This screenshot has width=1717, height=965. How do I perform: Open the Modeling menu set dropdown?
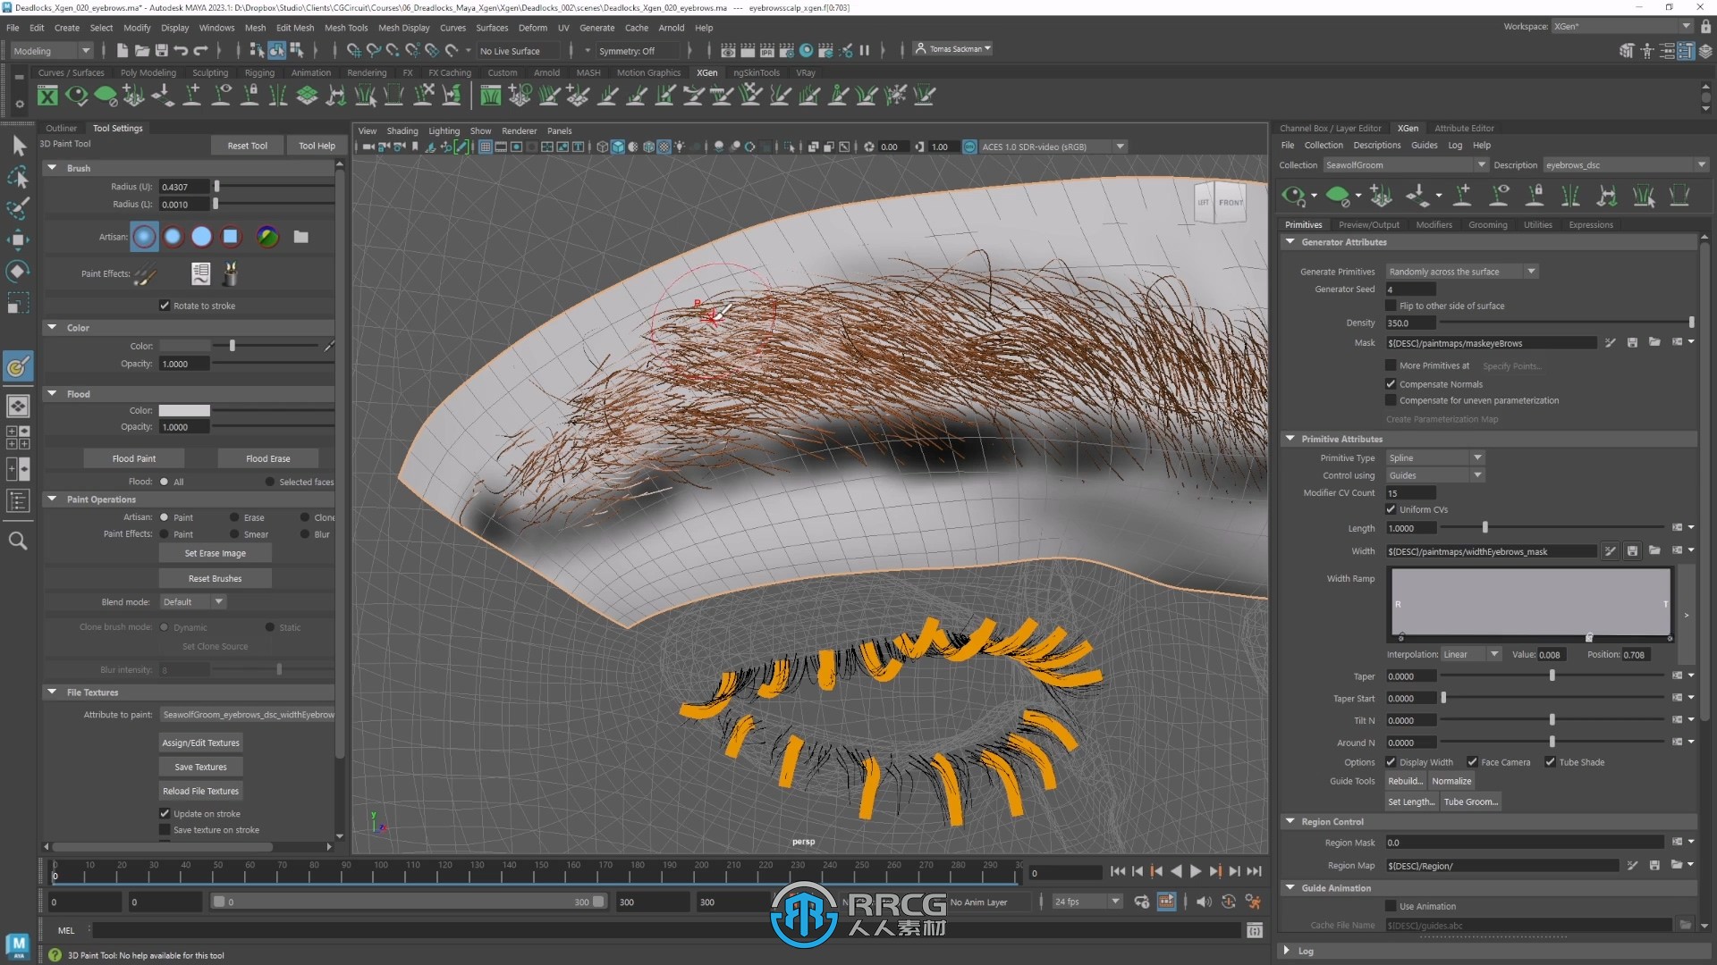pos(52,51)
